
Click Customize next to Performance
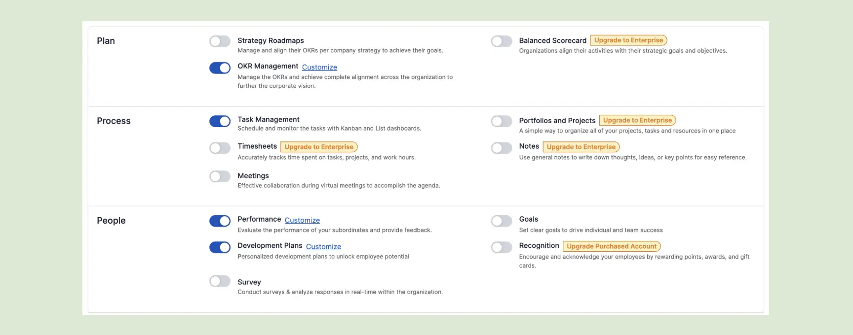pos(302,220)
